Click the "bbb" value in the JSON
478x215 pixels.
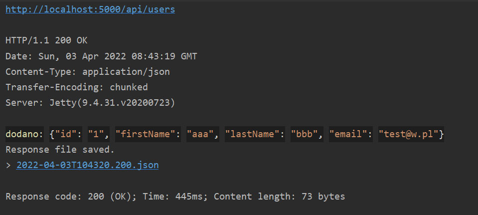click(x=307, y=134)
